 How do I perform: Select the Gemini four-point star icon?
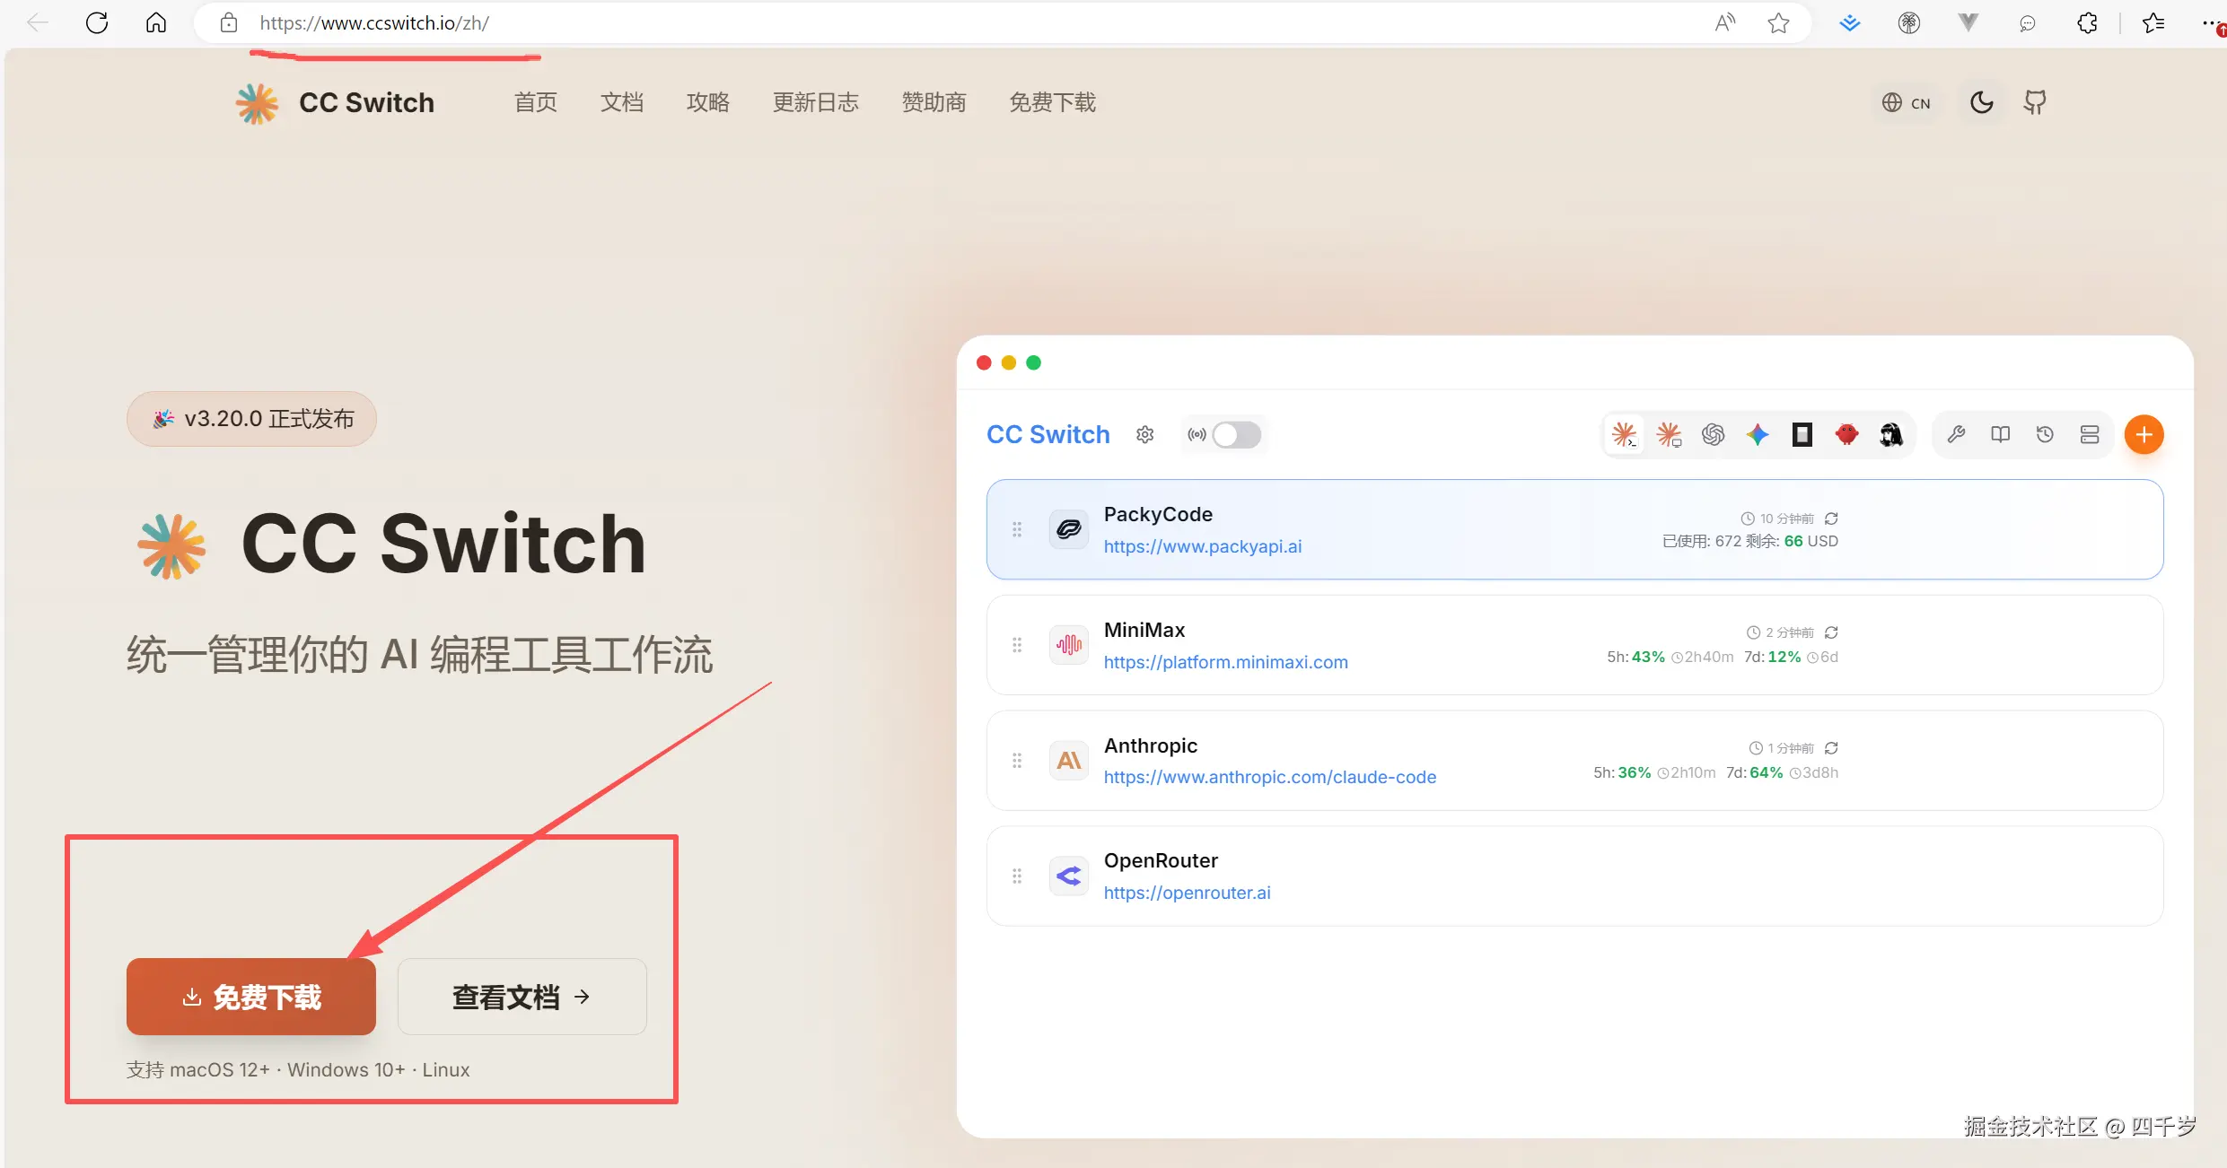pos(1758,435)
